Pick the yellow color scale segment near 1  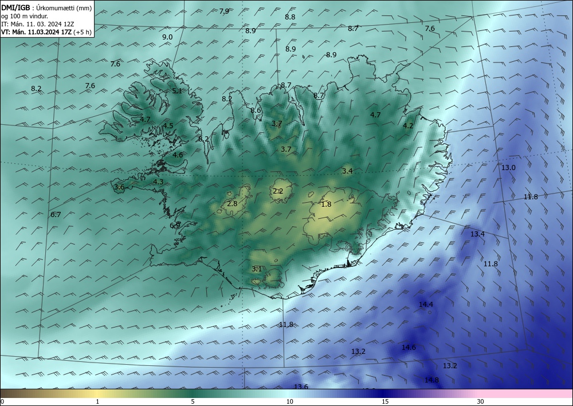point(97,393)
